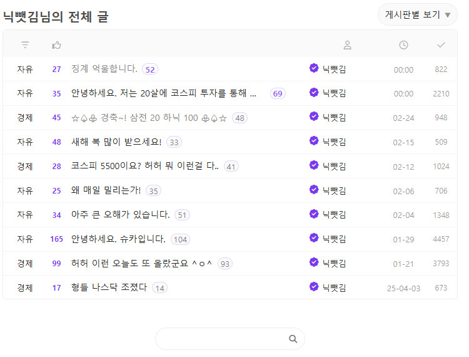The width and height of the screenshot is (469, 357).
Task: Click 경제 category on the 삼전 20 row
Action: tap(25, 118)
